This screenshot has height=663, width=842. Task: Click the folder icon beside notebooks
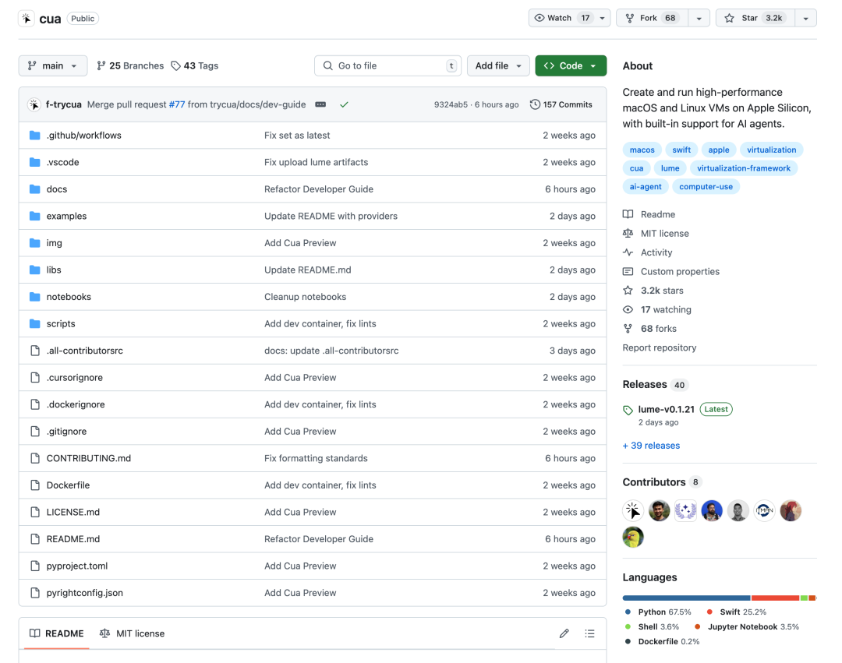35,297
